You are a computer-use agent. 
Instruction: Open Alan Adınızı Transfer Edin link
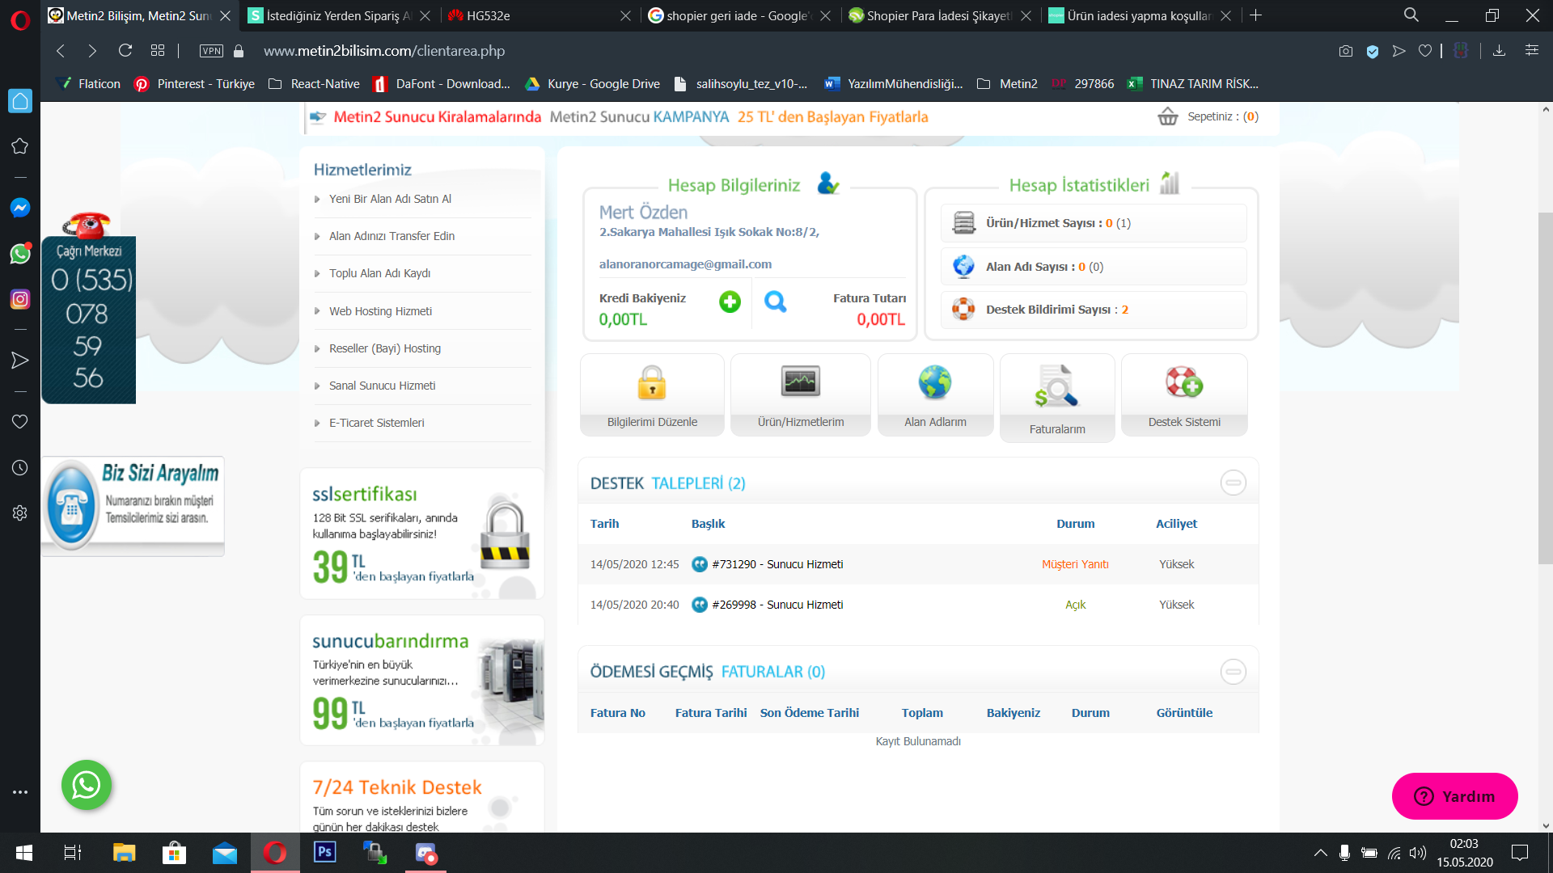click(391, 236)
